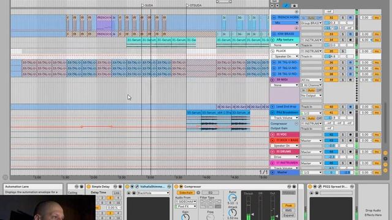Enable the Compressor sidechain EQ button

(x=210, y=193)
